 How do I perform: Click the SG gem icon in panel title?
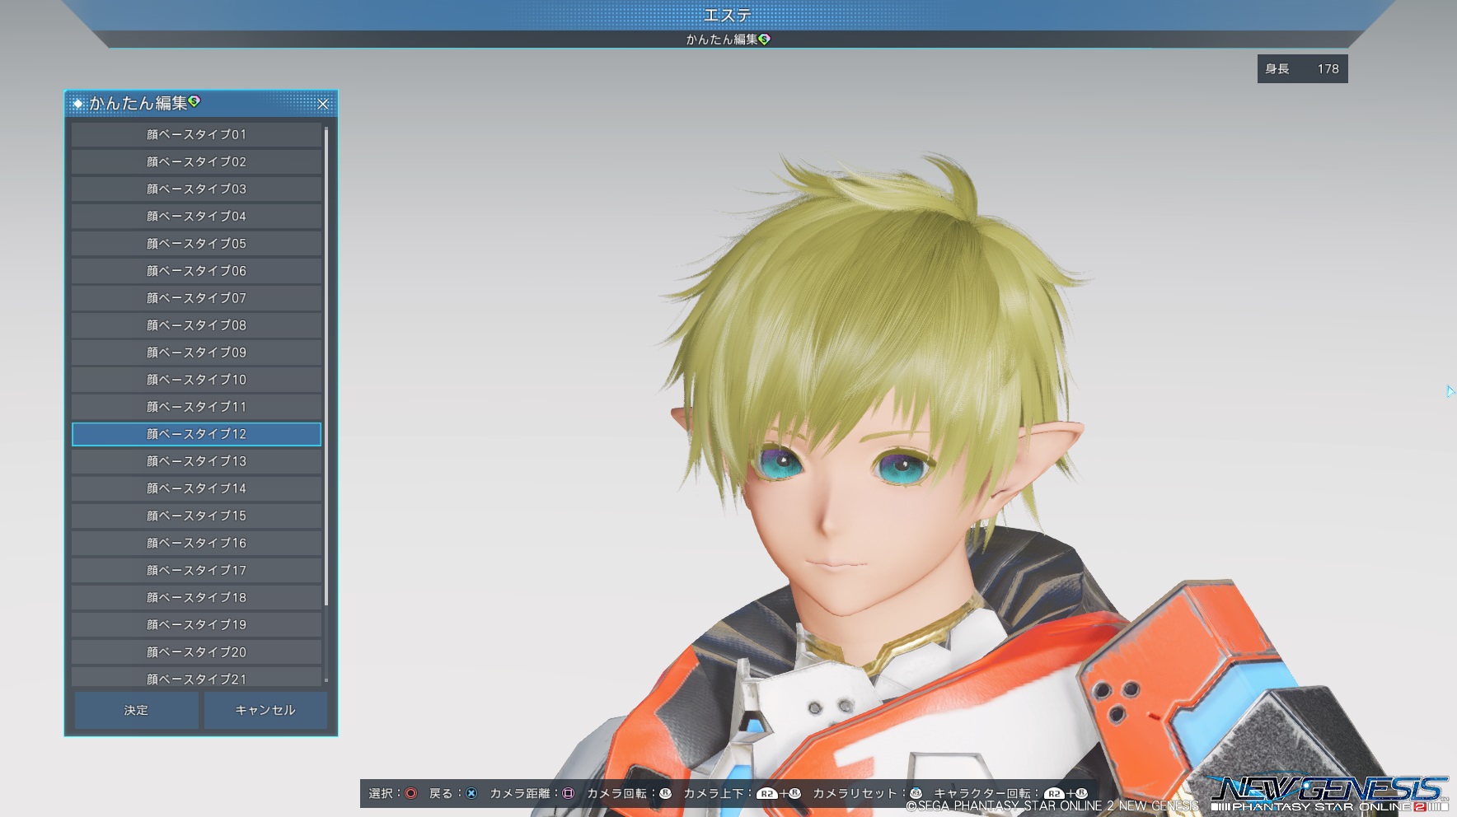point(194,101)
